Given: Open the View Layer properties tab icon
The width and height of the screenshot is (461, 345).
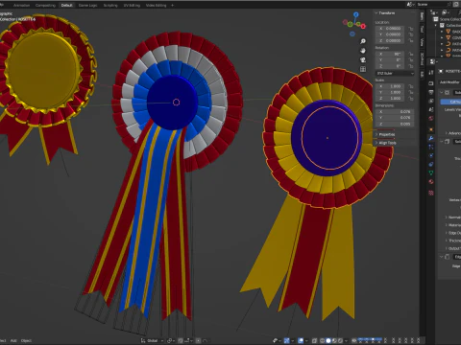Looking at the screenshot, I should pyautogui.click(x=431, y=101).
